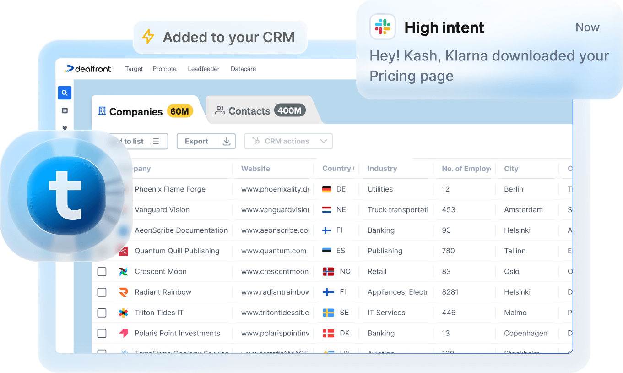Select 'Vanguard Vision' company name
Image resolution: width=623 pixels, height=373 pixels.
pyautogui.click(x=162, y=210)
